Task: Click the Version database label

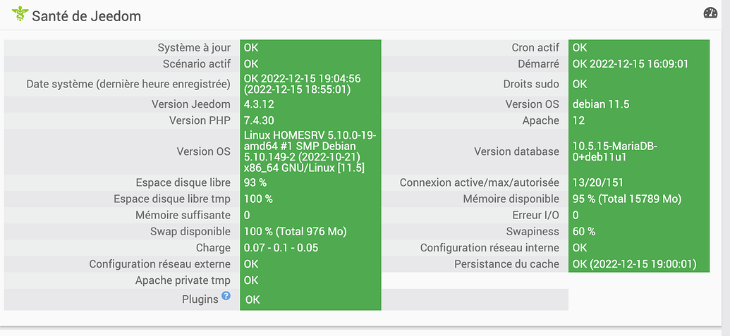Action: 517,151
